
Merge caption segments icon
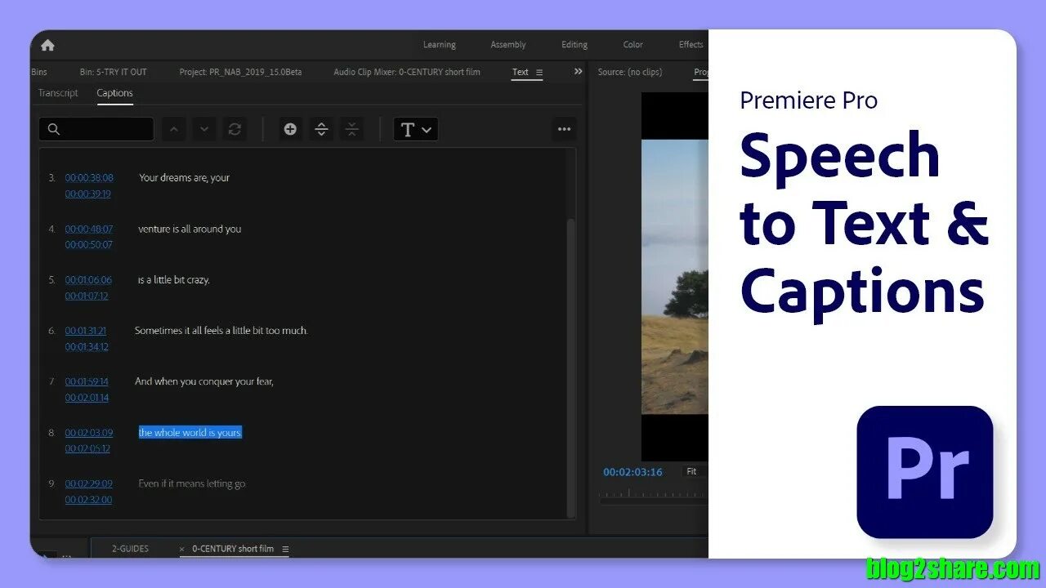click(x=351, y=129)
